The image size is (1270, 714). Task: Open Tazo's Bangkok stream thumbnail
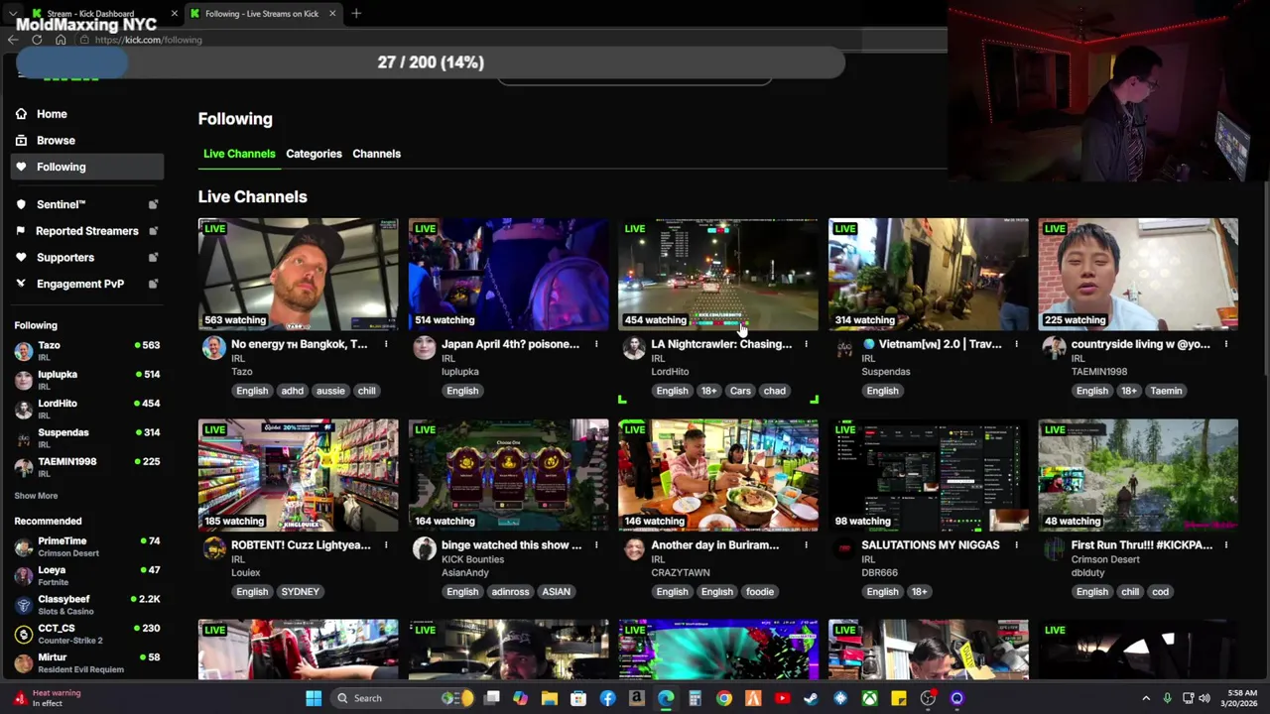click(x=298, y=275)
